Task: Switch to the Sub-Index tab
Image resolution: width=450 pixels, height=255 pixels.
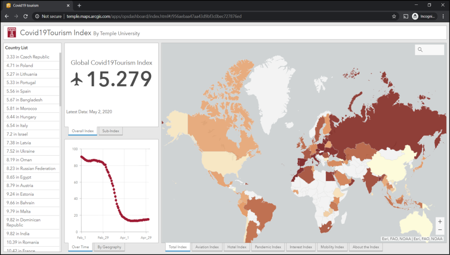Action: click(111, 131)
